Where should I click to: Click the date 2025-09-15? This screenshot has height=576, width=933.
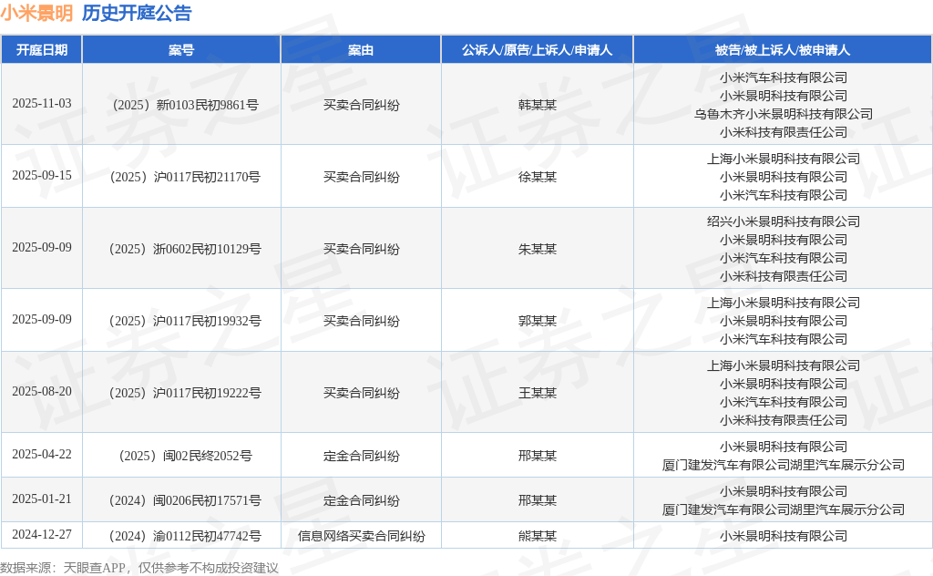[x=42, y=176]
